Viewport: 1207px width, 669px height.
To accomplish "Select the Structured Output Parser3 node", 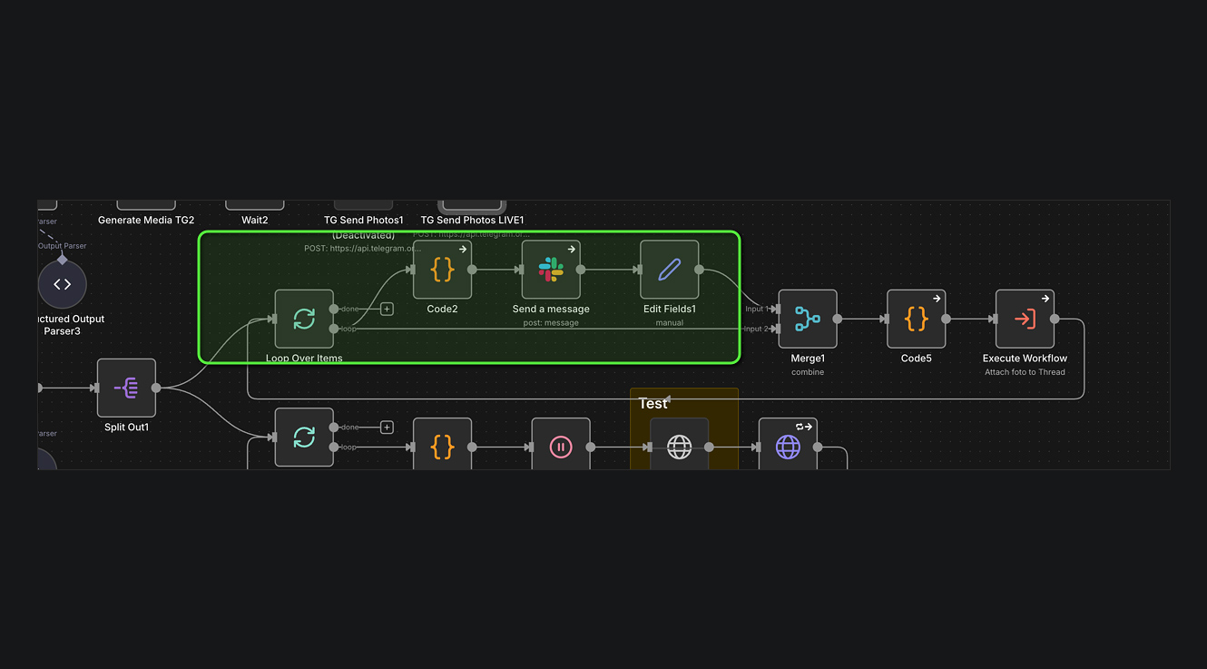I will [63, 284].
